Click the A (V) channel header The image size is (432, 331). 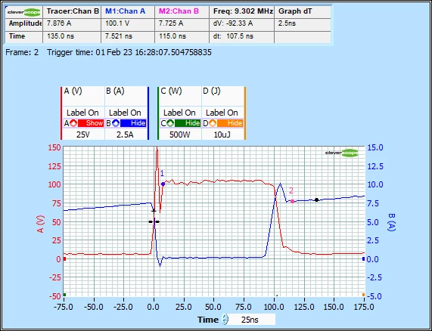point(73,91)
